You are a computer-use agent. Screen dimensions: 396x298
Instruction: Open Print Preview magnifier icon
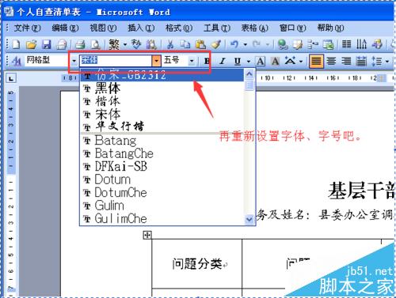click(95, 44)
